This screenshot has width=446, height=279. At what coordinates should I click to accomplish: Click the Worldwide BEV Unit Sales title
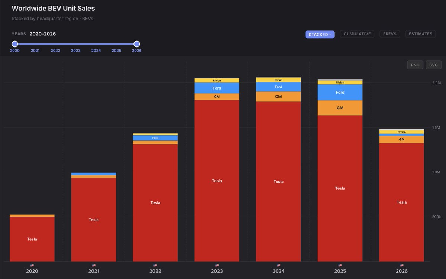pos(53,8)
